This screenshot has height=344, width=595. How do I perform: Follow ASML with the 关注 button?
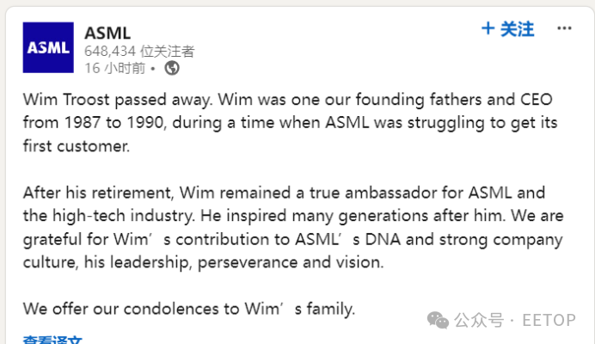pyautogui.click(x=517, y=29)
